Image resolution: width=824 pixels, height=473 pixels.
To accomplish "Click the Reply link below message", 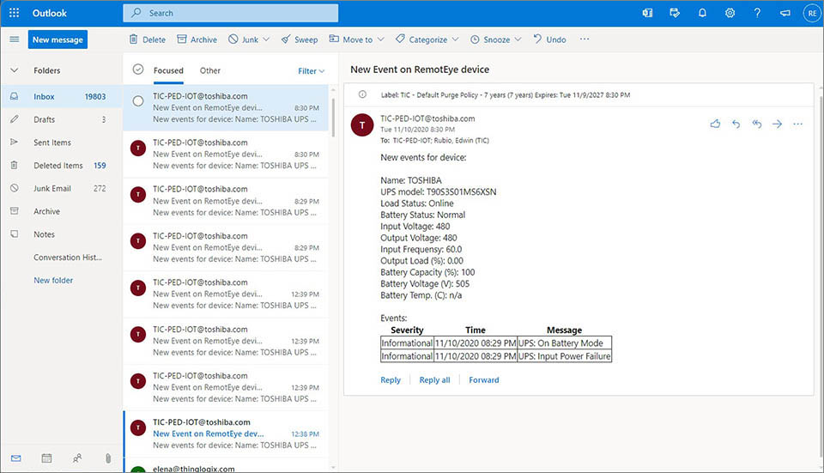I will point(391,380).
